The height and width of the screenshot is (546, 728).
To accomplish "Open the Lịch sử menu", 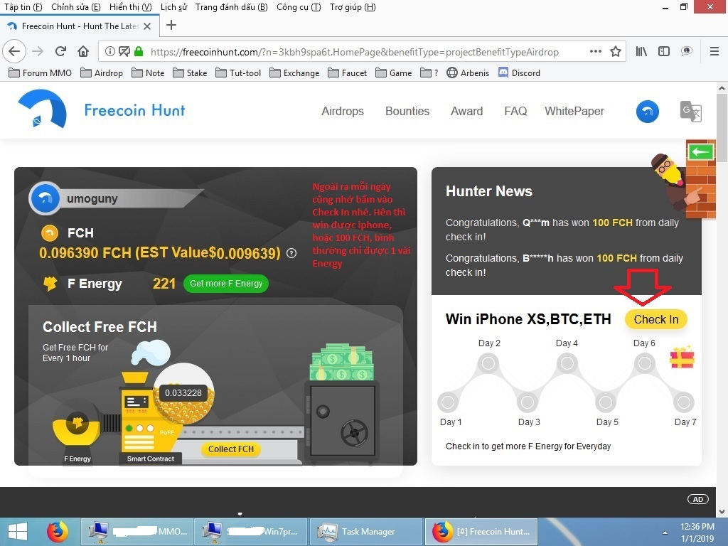I will coord(173,7).
